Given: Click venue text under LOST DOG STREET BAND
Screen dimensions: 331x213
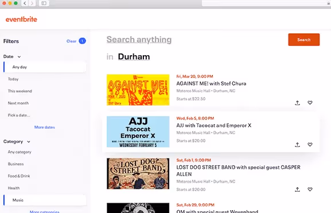Looking at the screenshot, I should tap(206, 181).
